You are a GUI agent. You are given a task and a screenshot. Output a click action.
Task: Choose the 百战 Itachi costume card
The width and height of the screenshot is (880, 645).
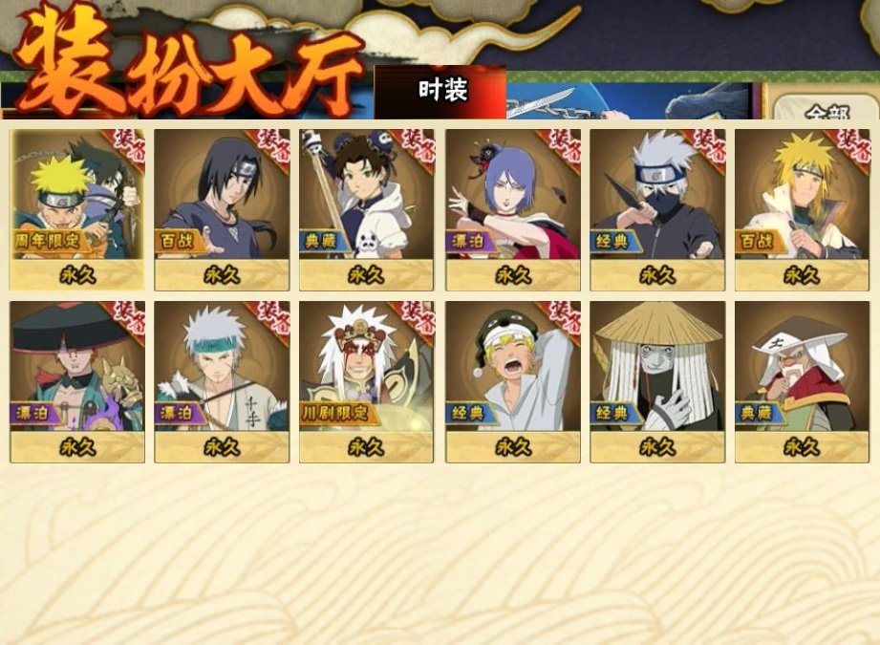223,210
